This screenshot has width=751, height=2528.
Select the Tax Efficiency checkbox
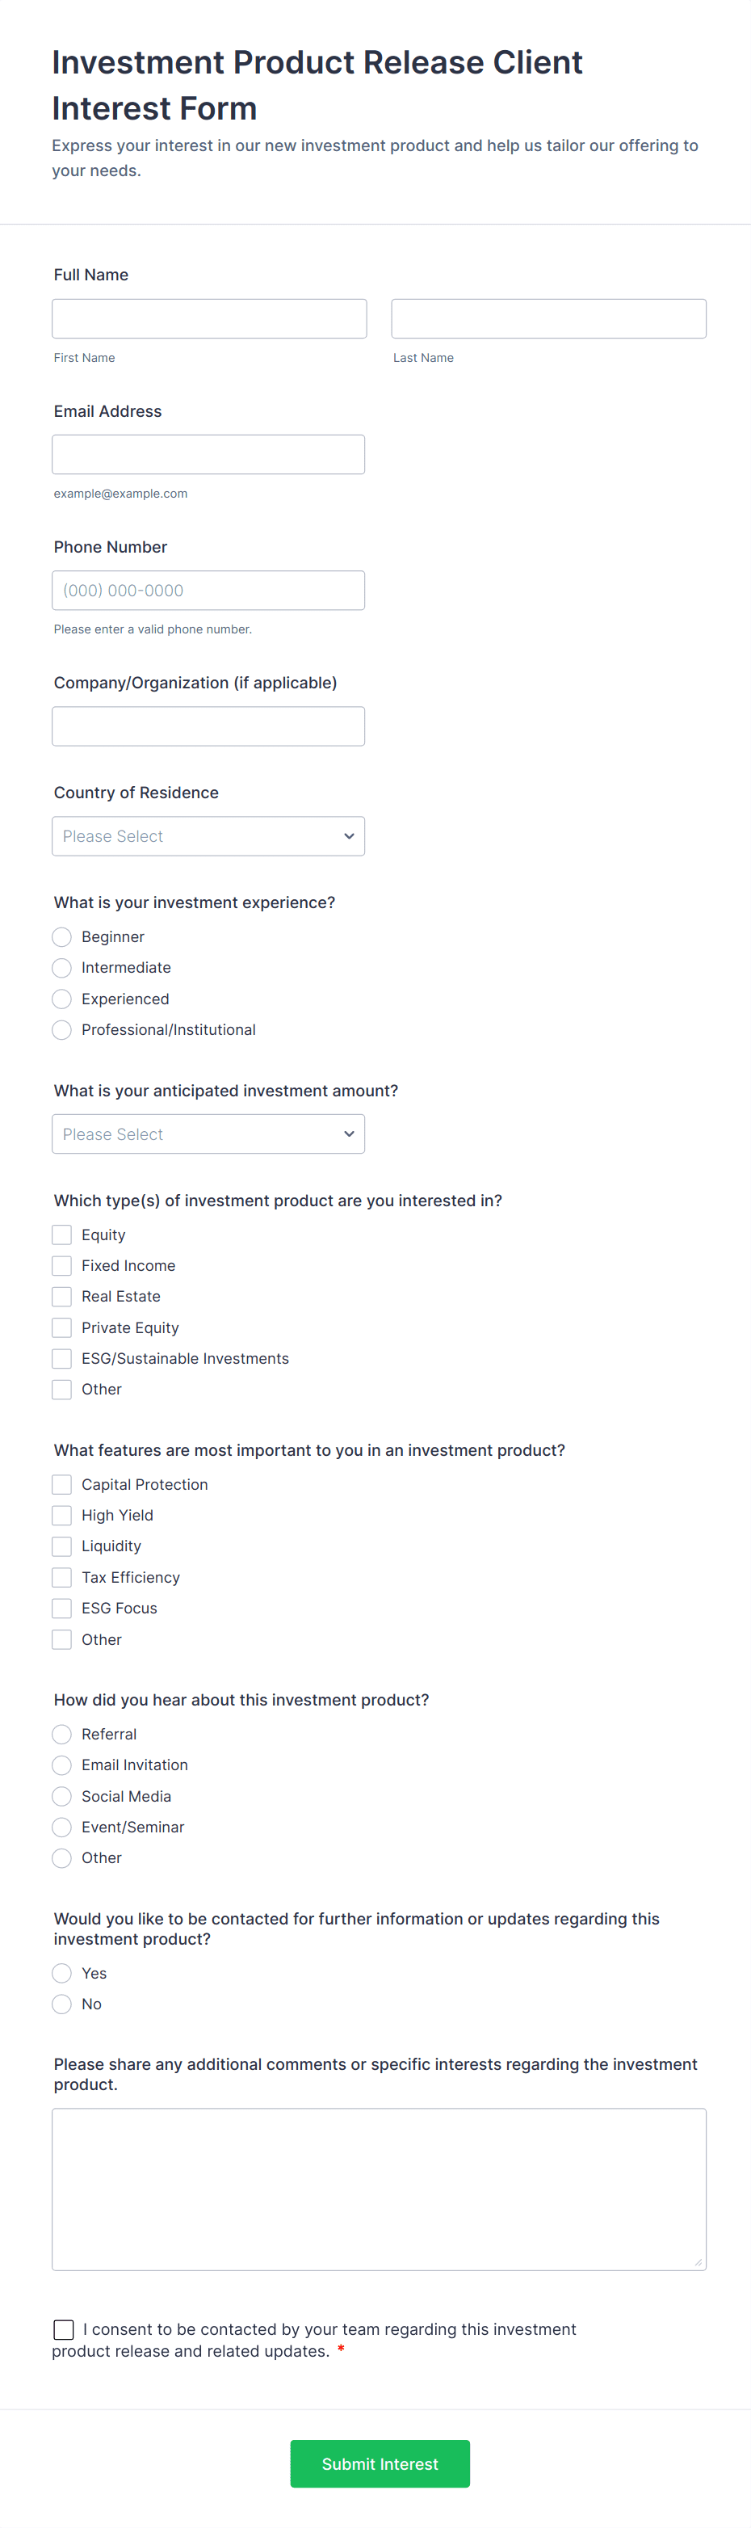61,1577
